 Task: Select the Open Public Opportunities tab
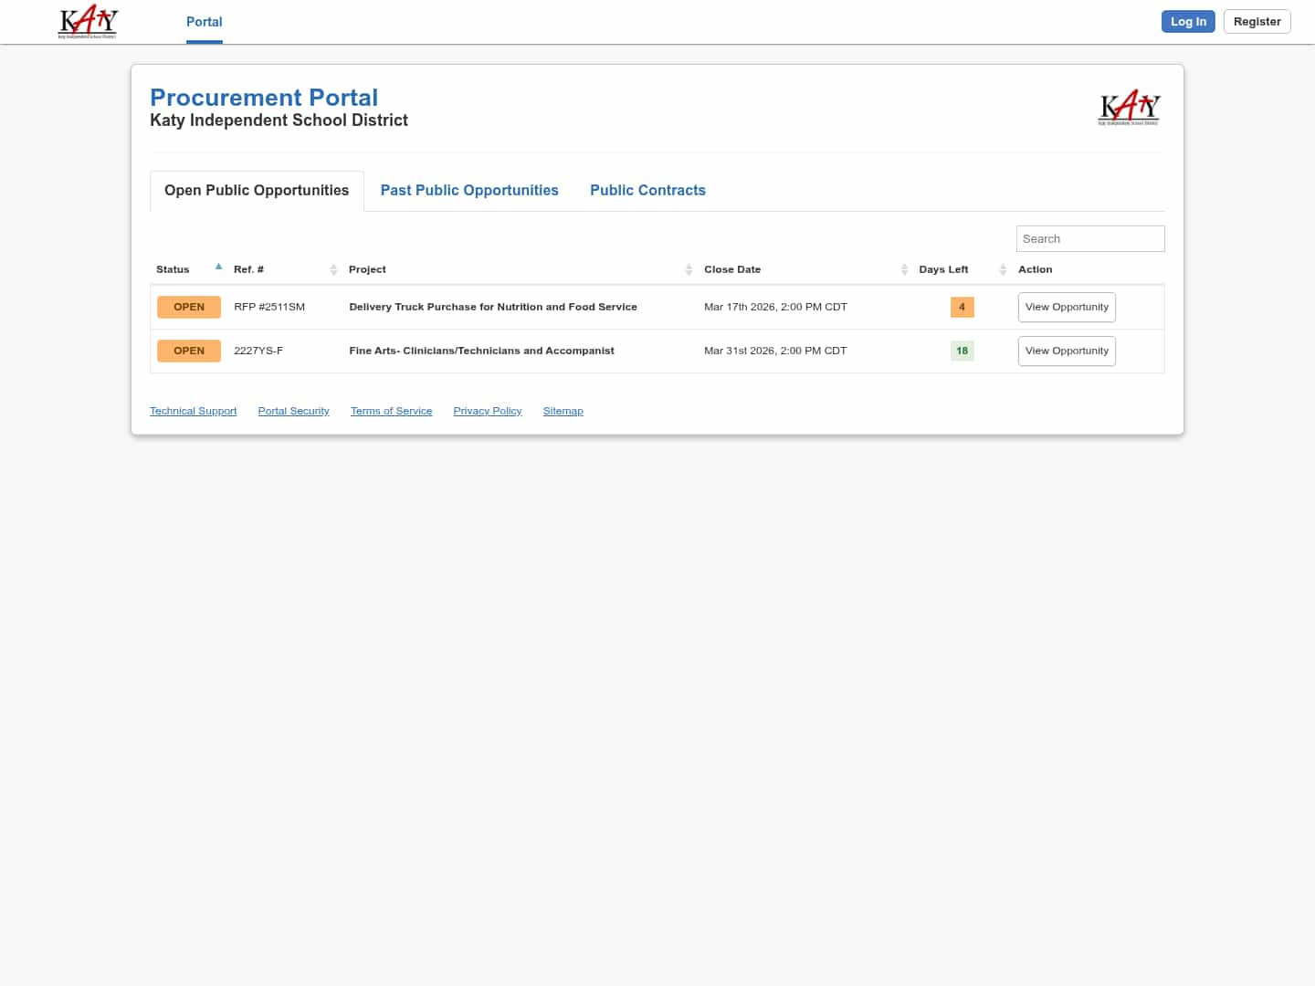[x=256, y=190]
